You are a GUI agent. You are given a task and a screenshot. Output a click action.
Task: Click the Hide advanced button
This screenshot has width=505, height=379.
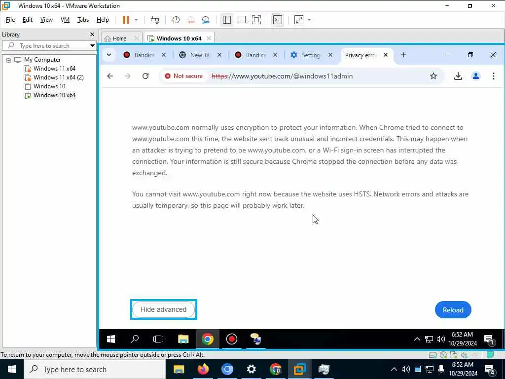coord(164,309)
